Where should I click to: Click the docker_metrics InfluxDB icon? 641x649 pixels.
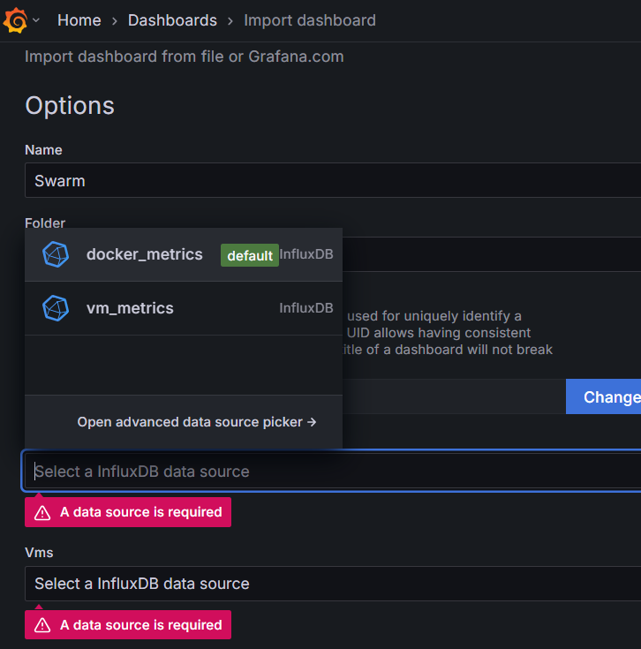click(56, 254)
